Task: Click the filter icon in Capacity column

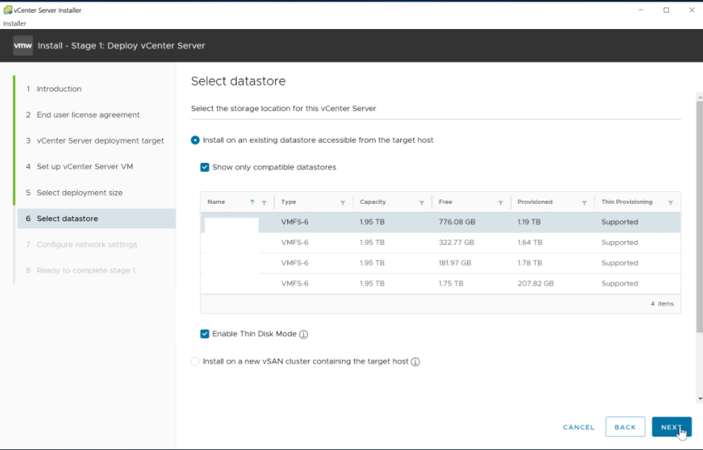Action: [421, 202]
